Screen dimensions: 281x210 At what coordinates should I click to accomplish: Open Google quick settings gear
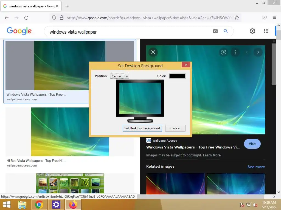click(x=252, y=31)
